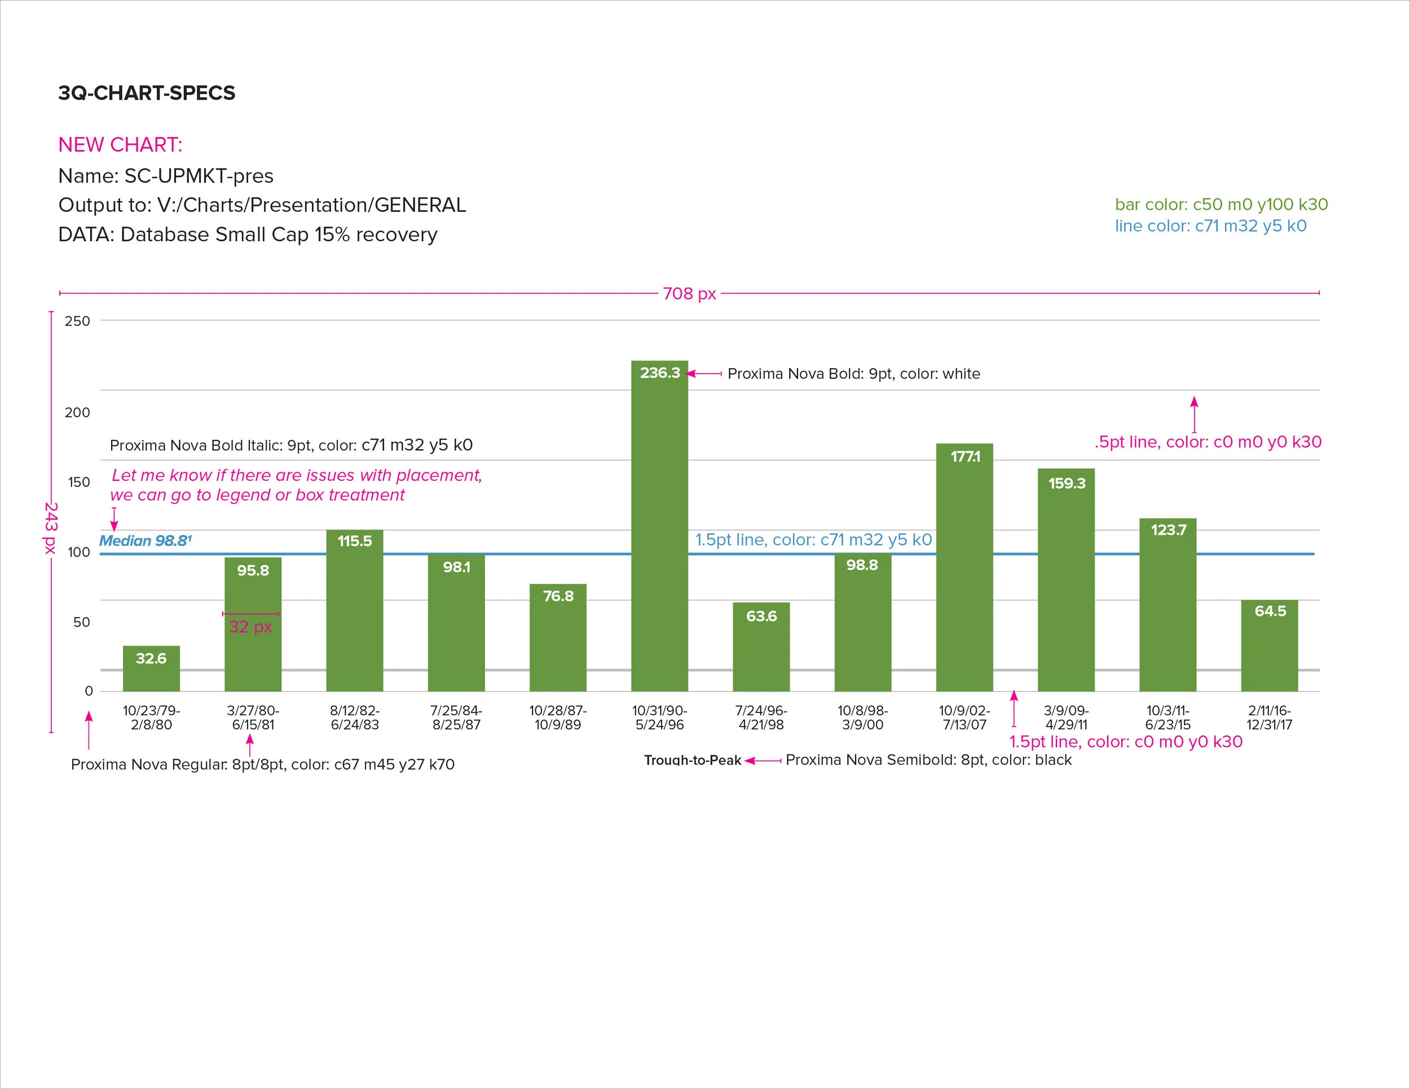This screenshot has height=1089, width=1410.
Task: Select the 3Q-CHART-SPECS heading
Action: pos(147,93)
